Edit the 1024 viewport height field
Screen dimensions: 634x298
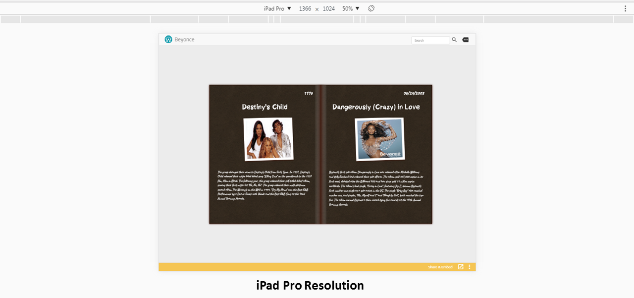329,8
